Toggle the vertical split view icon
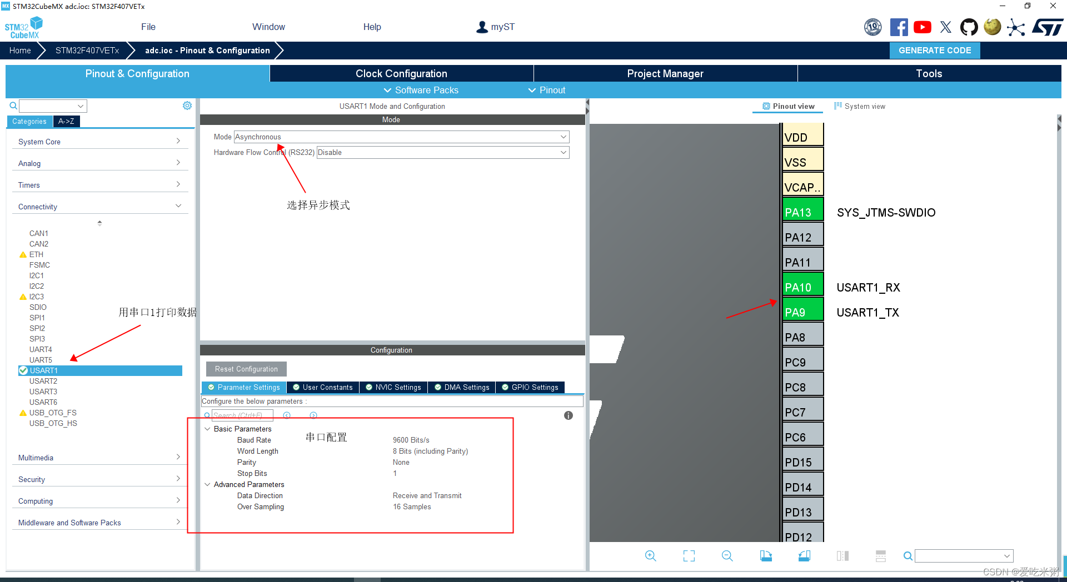Viewport: 1067px width, 582px height. click(842, 556)
